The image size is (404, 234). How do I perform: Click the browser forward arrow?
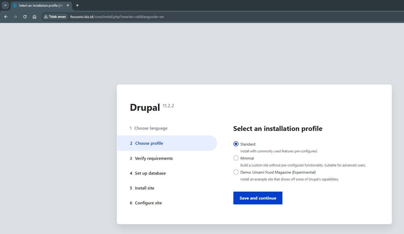pyautogui.click(x=15, y=17)
